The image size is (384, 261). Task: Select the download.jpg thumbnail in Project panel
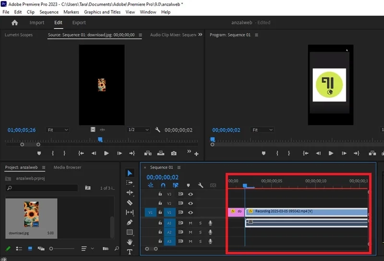[31, 218]
